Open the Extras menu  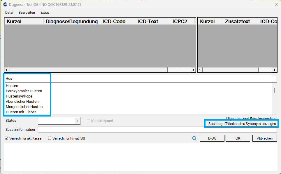45,13
